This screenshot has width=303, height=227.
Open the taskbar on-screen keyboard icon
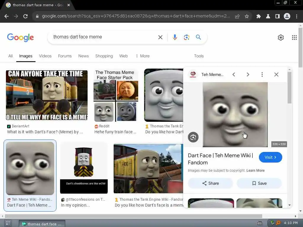click(260, 223)
